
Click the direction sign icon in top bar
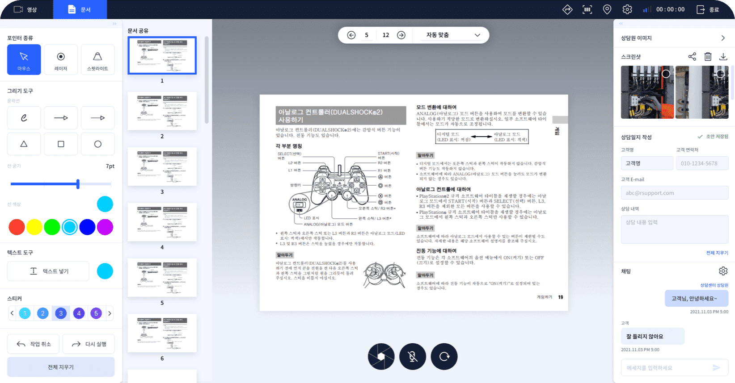(567, 9)
